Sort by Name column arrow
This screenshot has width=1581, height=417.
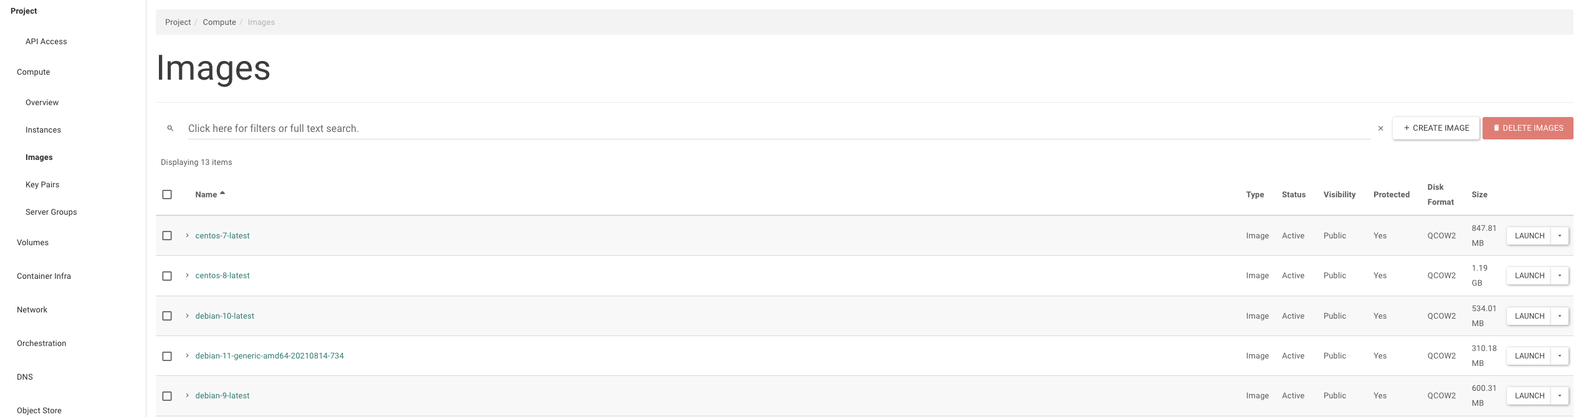[x=222, y=194]
